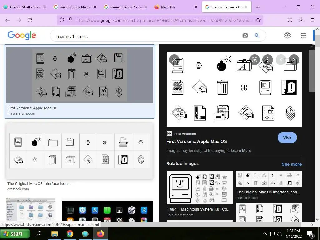Image resolution: width=320 pixels, height=240 pixels.
Task: Go to next image in preview
Action: click(294, 60)
